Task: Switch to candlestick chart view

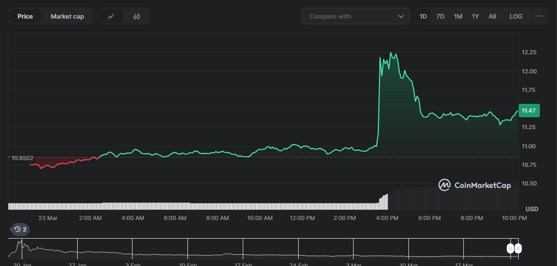Action: tap(137, 17)
